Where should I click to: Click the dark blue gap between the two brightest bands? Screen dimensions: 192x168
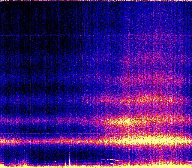pyautogui.click(x=90, y=130)
